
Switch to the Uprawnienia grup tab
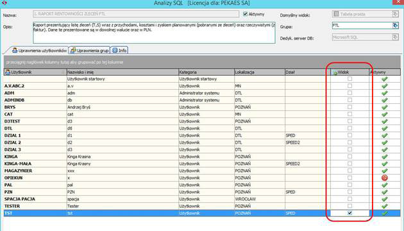coord(89,51)
